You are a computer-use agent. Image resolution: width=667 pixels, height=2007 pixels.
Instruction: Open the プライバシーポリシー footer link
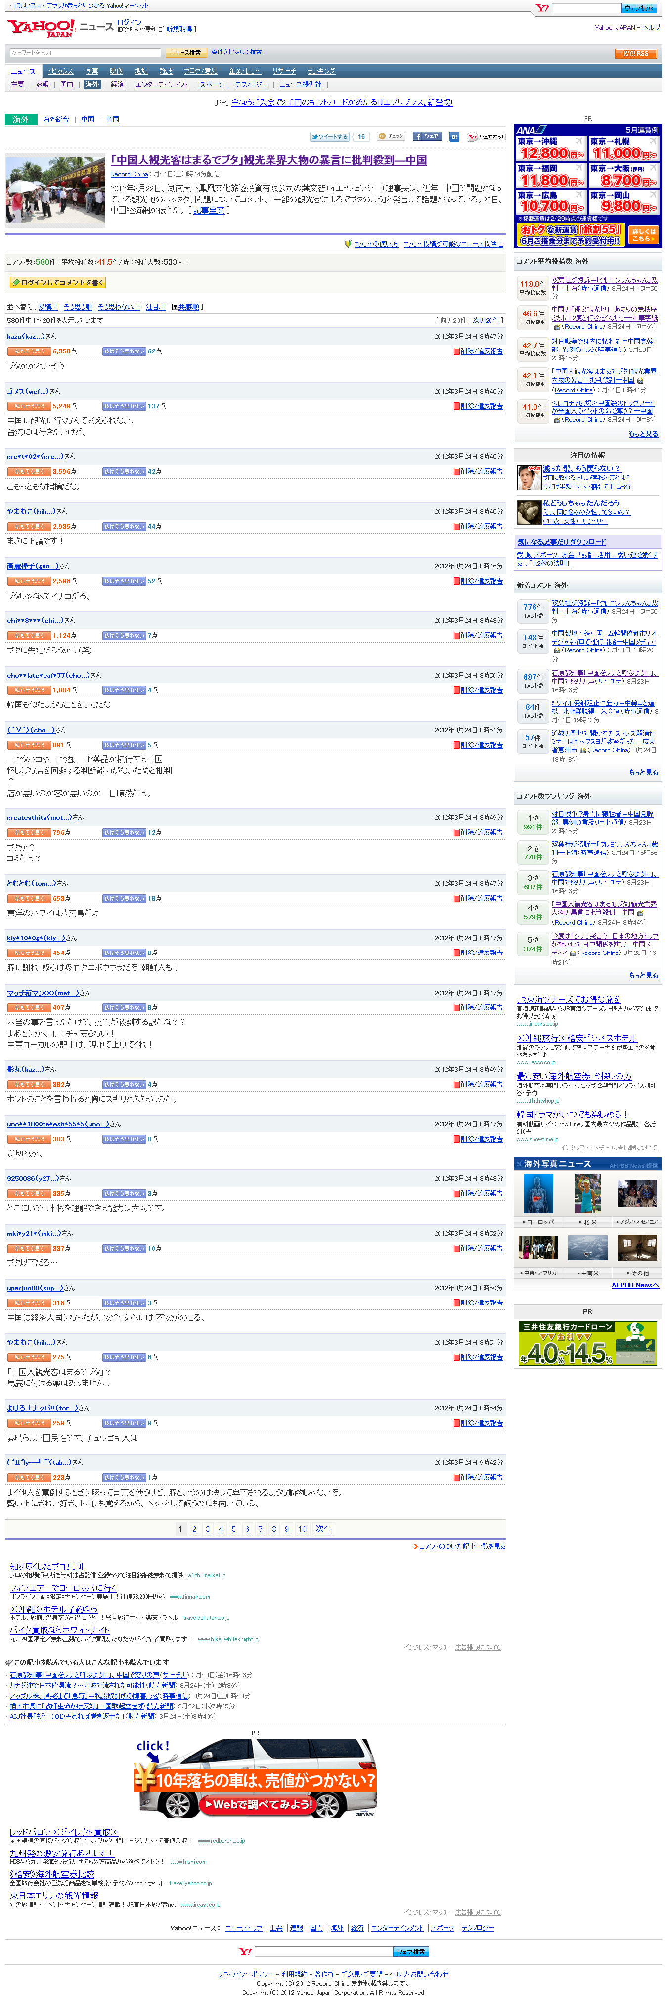245,1974
